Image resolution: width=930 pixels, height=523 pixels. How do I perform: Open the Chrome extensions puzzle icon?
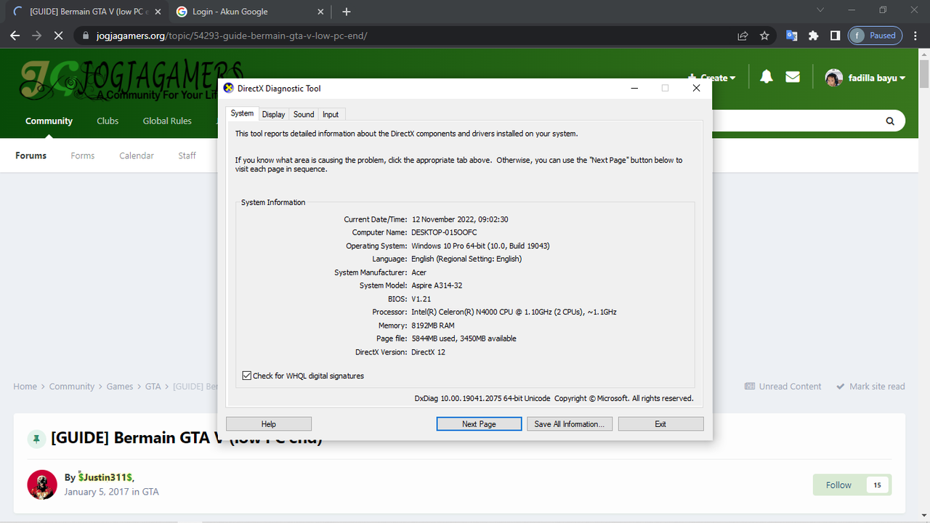click(814, 35)
